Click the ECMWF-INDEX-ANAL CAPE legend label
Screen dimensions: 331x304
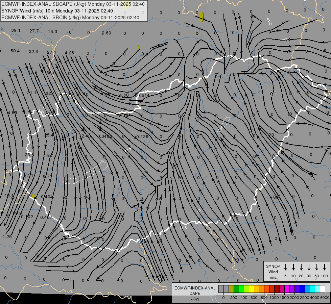click(195, 290)
